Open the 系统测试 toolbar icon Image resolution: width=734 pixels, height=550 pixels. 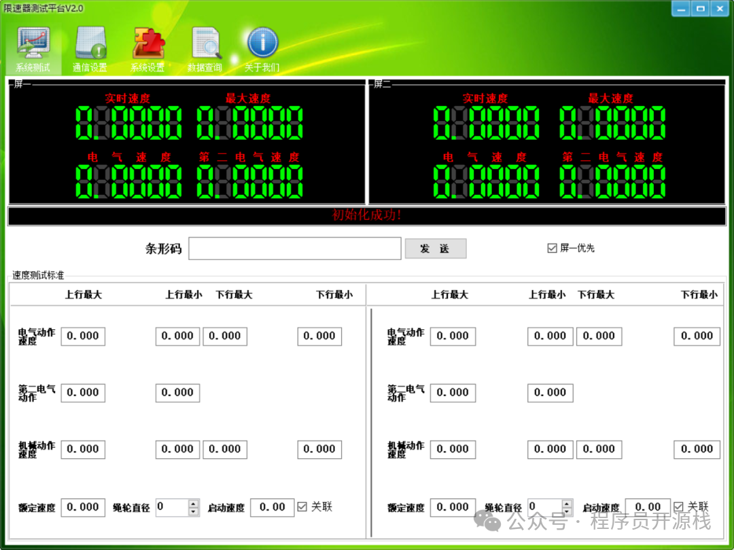coord(33,50)
